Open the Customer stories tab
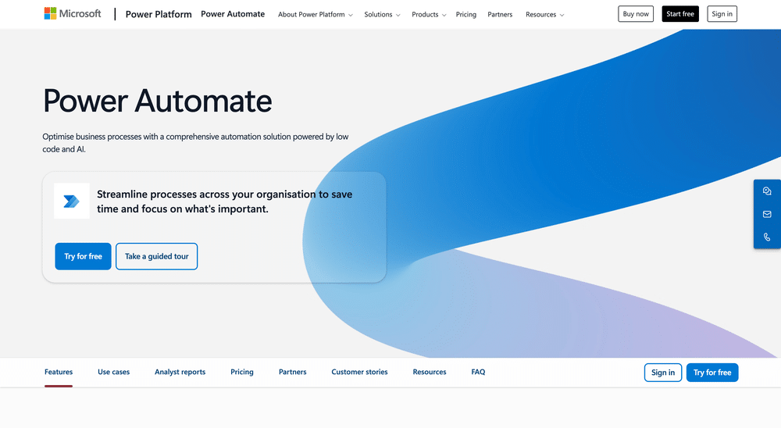This screenshot has width=781, height=428. coord(359,372)
